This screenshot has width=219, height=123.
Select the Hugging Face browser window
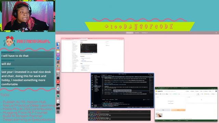[186, 104]
